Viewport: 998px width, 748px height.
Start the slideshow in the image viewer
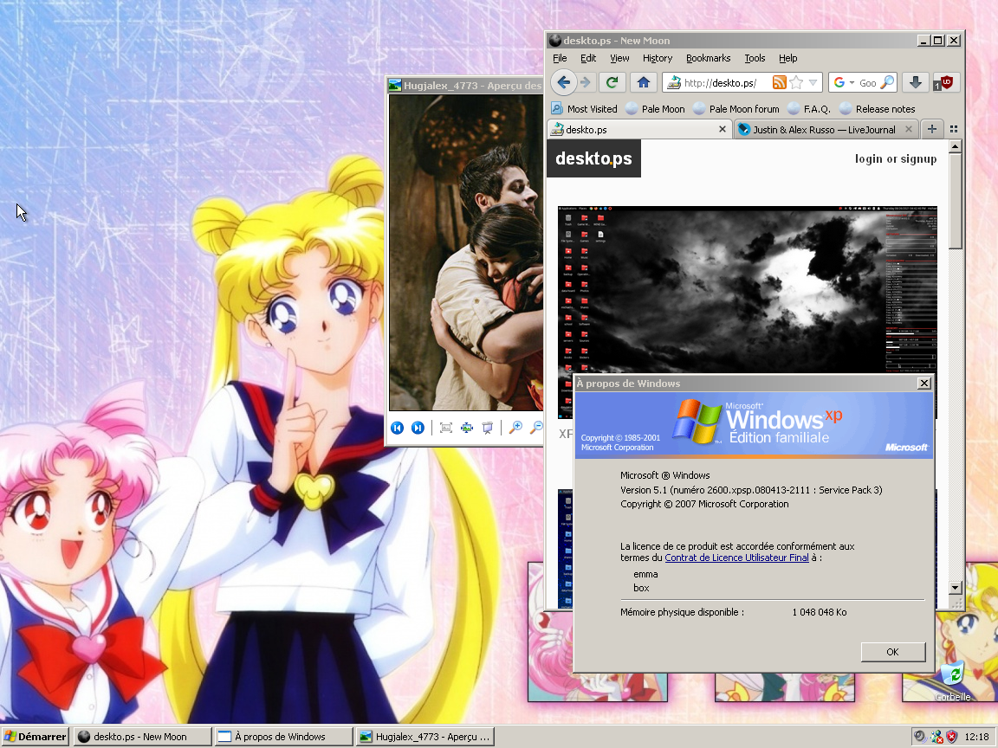click(488, 428)
